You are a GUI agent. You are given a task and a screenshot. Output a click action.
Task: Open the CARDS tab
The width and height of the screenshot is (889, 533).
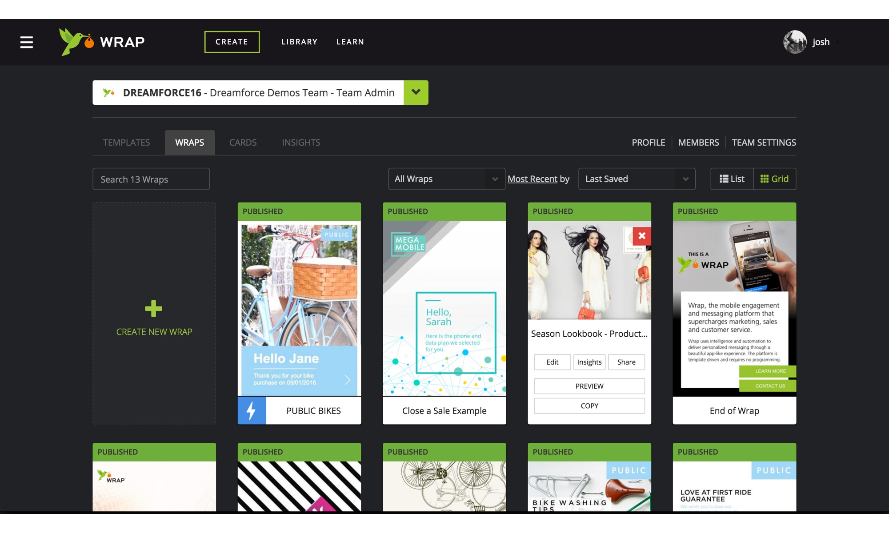(x=243, y=143)
